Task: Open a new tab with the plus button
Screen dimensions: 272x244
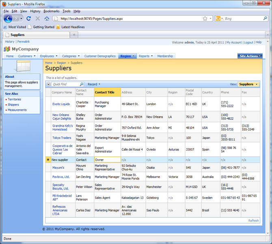Action: (x=74, y=35)
